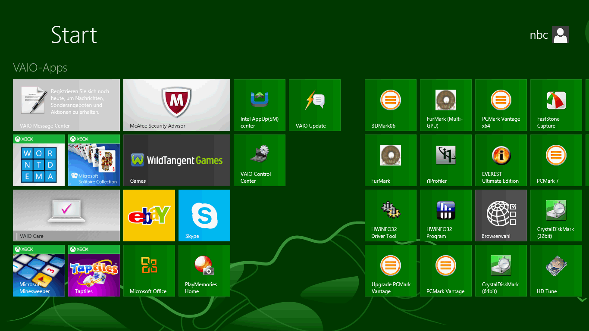Open the nbc user account menu
The width and height of the screenshot is (589, 331).
tap(549, 34)
